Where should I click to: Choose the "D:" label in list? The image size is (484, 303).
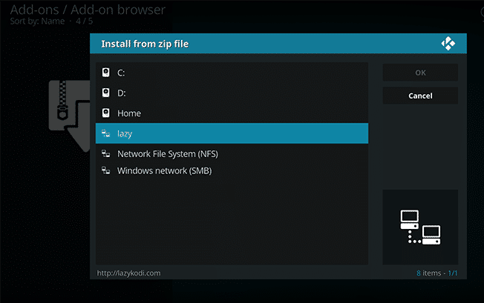pos(122,93)
